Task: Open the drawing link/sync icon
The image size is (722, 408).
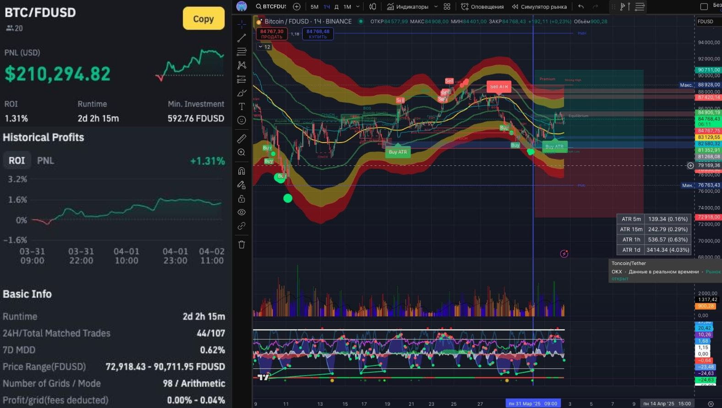Action: [x=242, y=226]
